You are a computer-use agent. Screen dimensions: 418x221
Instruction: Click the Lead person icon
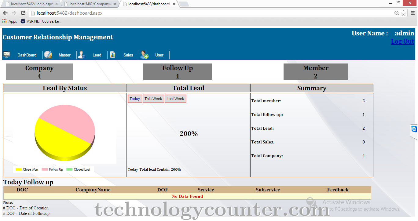tap(81, 55)
